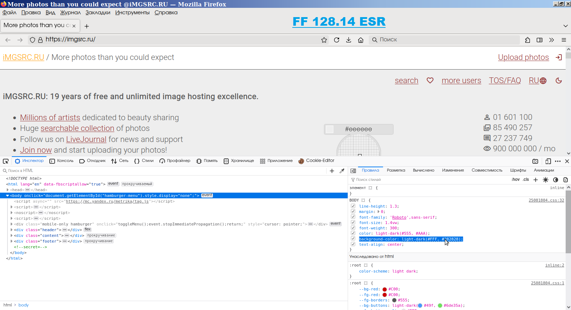Switch to the Вычислено sidebar tab
Screen dimensions: 571x310
coord(423,171)
